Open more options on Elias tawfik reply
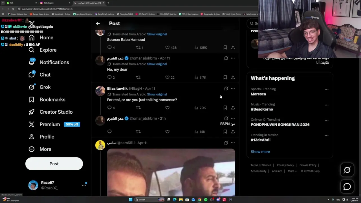 click(233, 89)
